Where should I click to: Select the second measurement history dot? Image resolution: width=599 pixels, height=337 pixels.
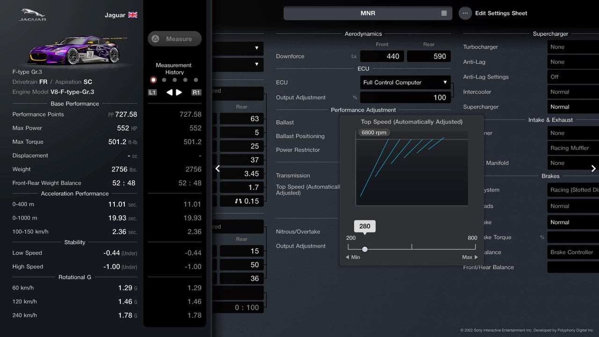[164, 80]
